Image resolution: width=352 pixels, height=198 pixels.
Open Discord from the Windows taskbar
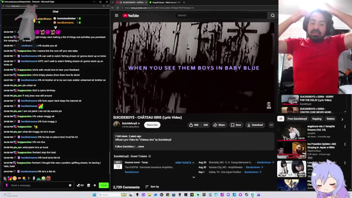[228, 195]
